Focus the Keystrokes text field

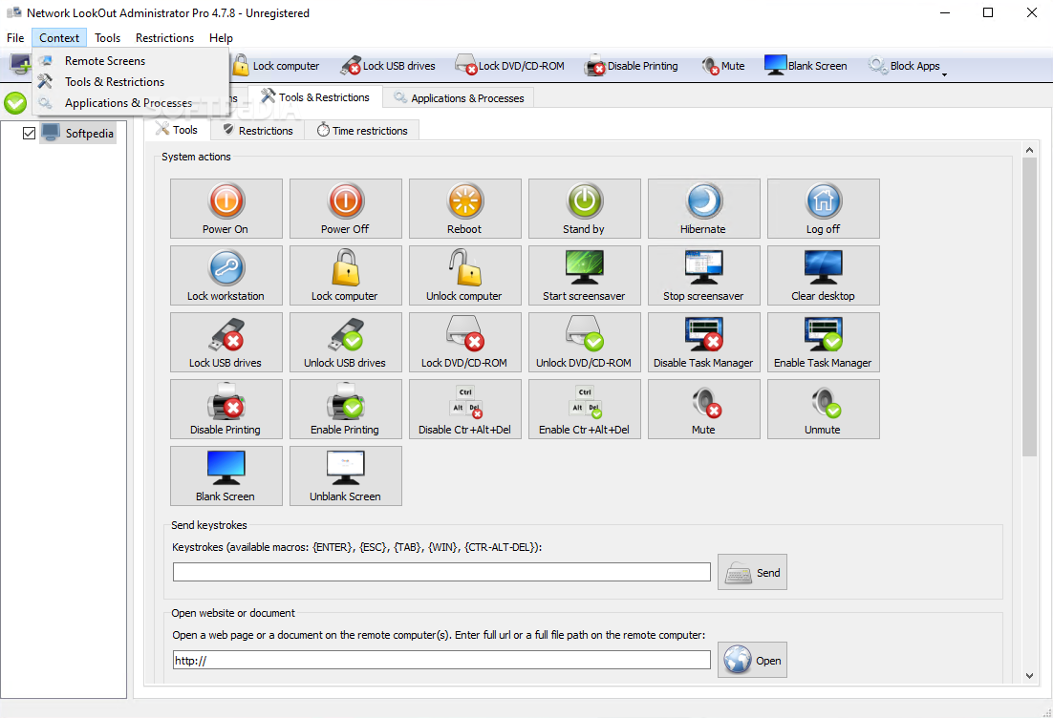tap(441, 572)
